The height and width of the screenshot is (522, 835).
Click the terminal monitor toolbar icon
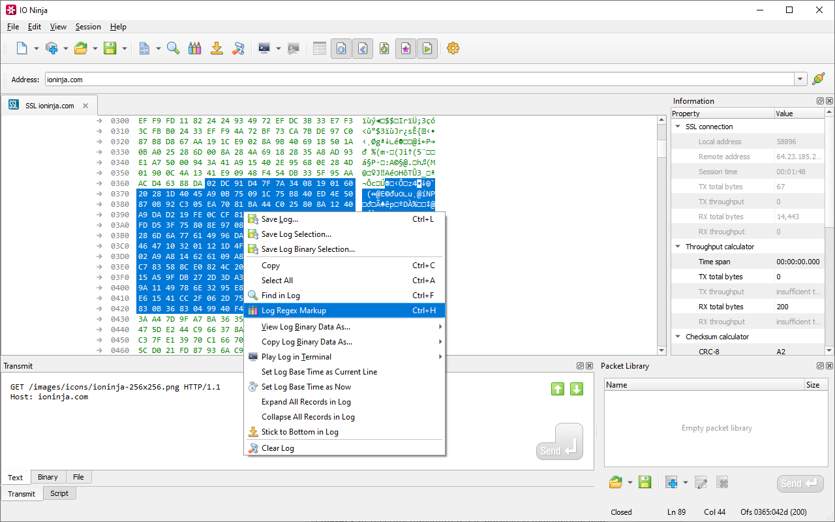tap(264, 48)
